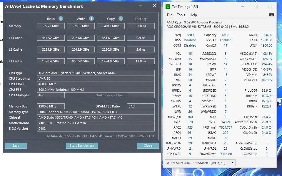The height and width of the screenshot is (176, 282).
Task: Click the RttNom value RZQ/7
Action: [266, 96]
